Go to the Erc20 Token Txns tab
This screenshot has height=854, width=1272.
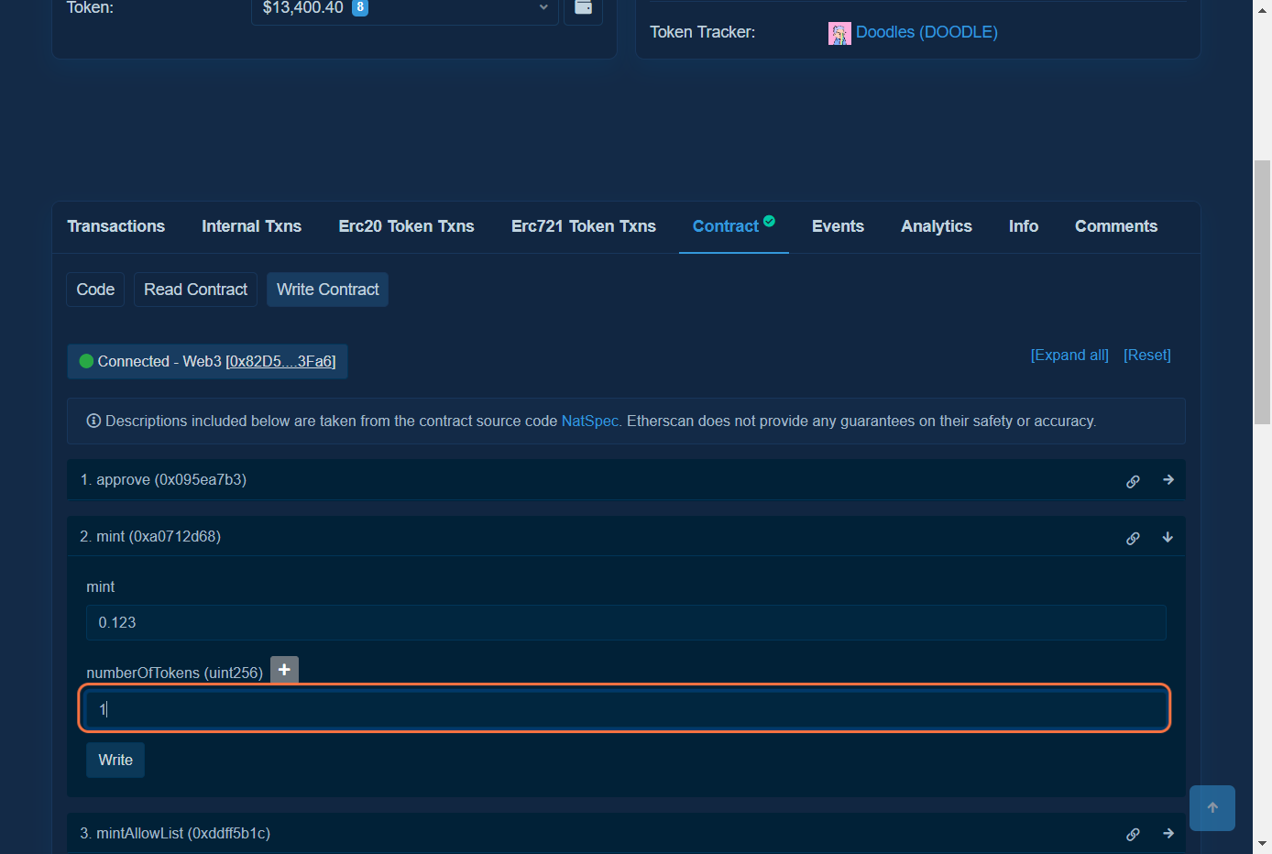(x=407, y=226)
